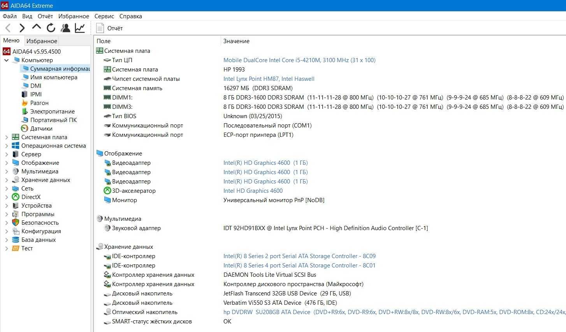
Task: Collapse the Компьютер tree node
Action: [6, 60]
